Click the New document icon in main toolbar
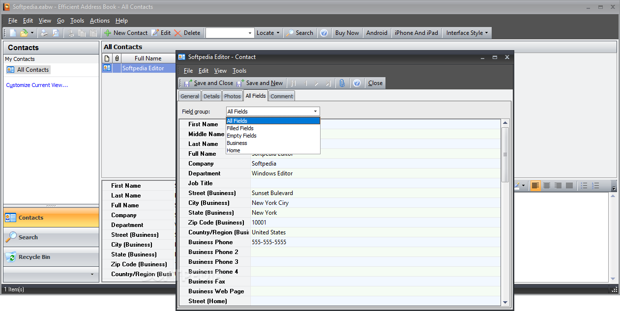This screenshot has height=311, width=620. point(13,33)
